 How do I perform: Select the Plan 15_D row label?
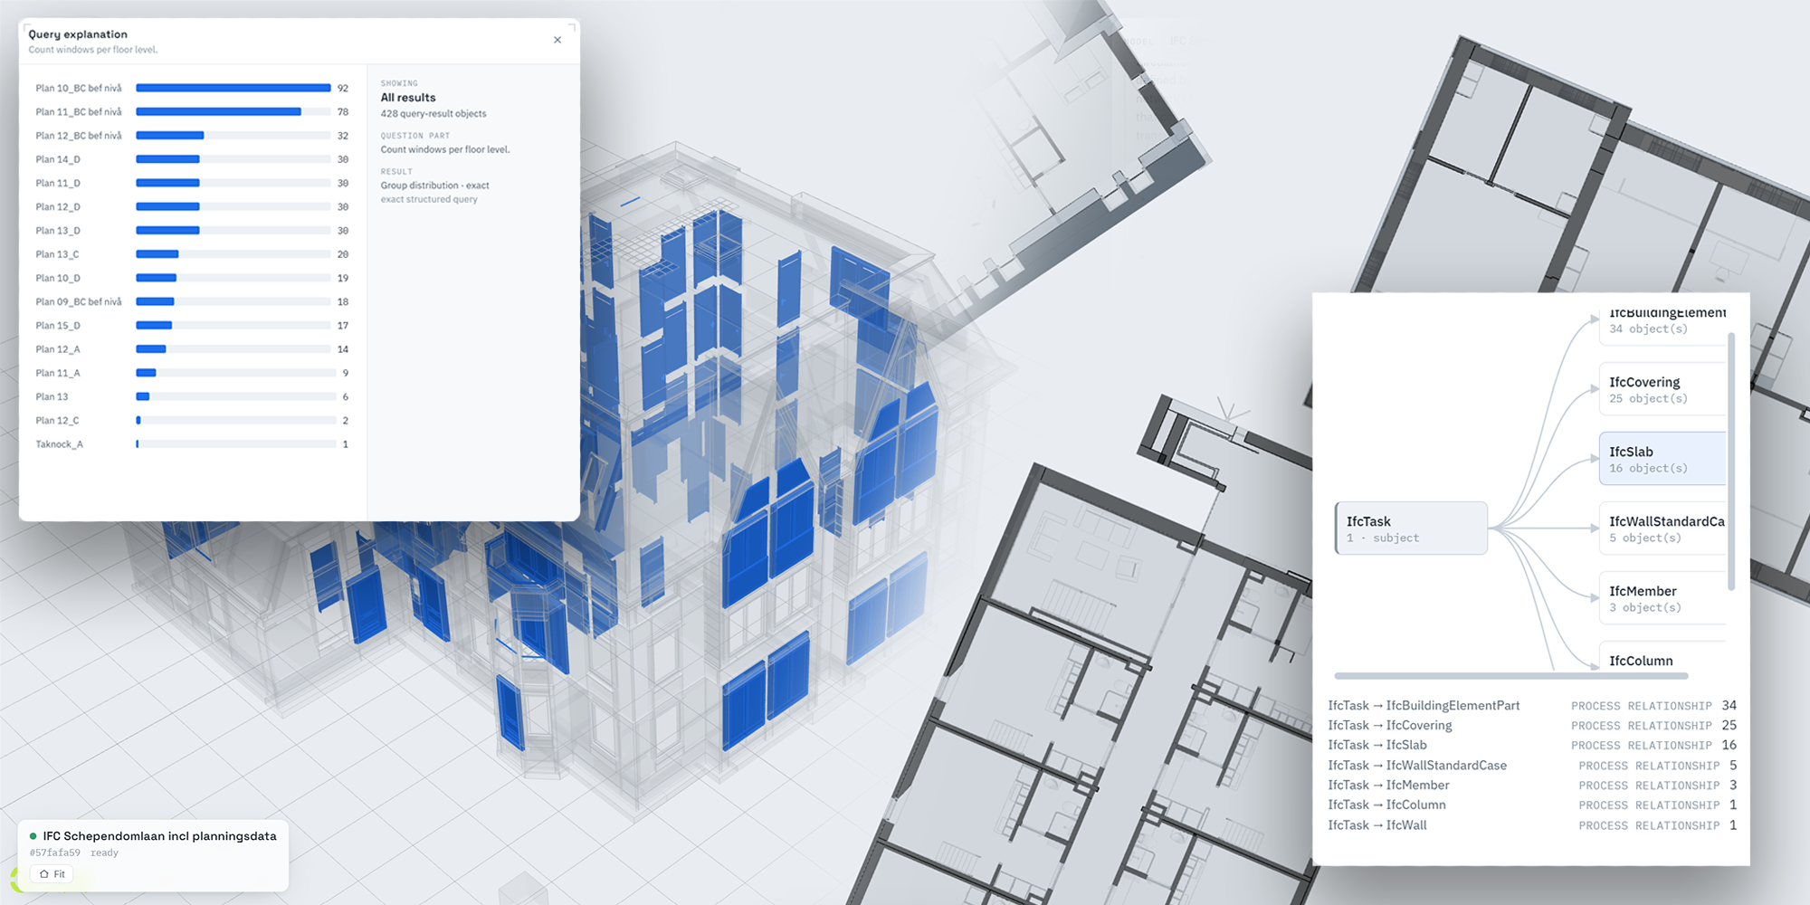(x=58, y=326)
